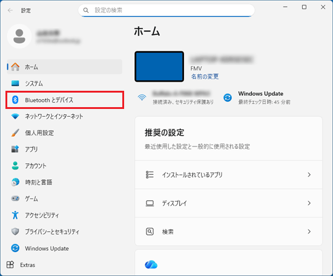Open Extras label in sidebar
Screen dimensions: 333x276
(28, 265)
